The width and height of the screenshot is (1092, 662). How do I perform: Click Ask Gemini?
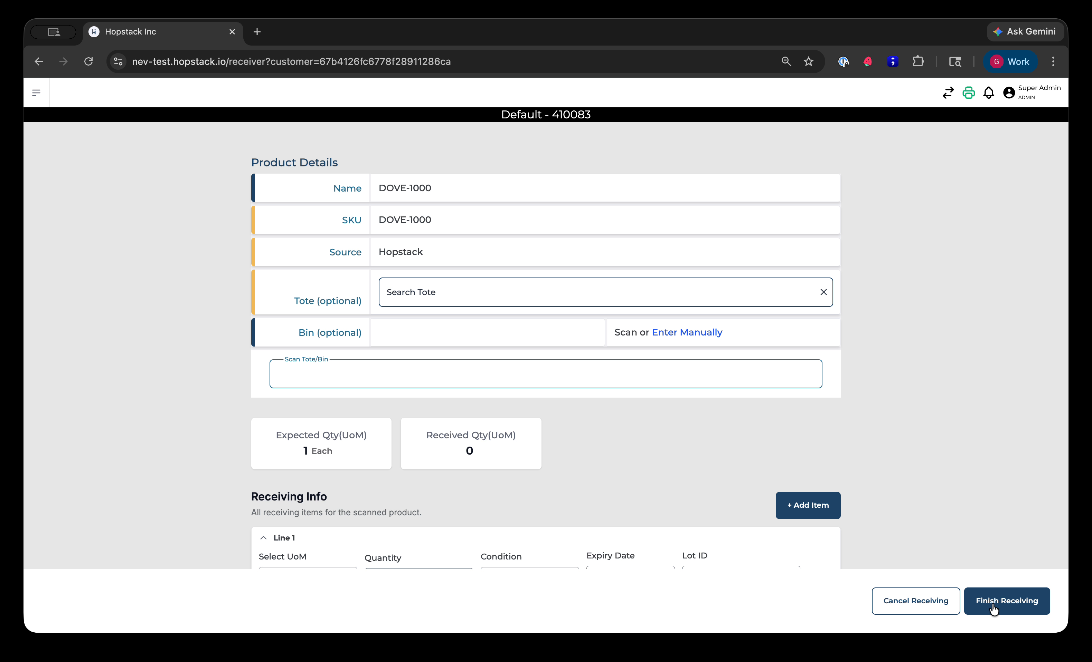[1025, 32]
